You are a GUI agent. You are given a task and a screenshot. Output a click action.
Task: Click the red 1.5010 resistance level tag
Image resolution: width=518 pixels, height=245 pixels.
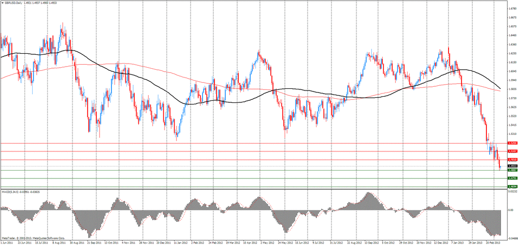pos(512,160)
